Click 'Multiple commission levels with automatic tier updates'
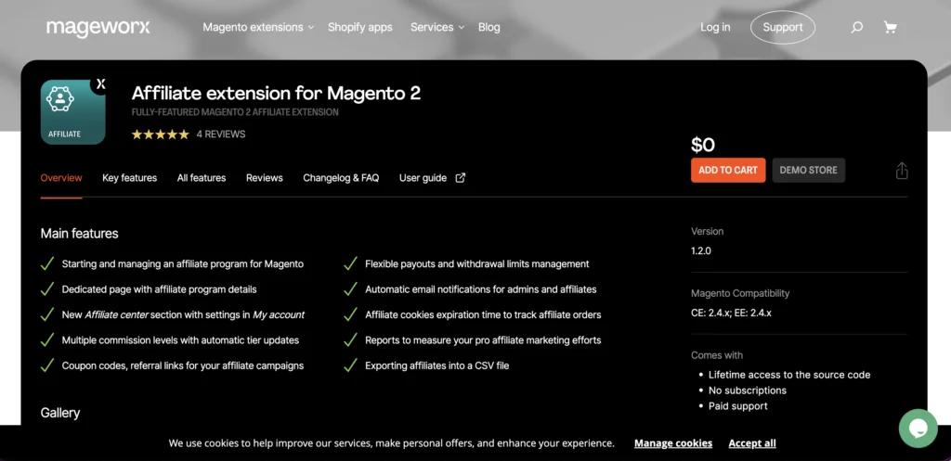Screen dimensions: 951x461 180,340
